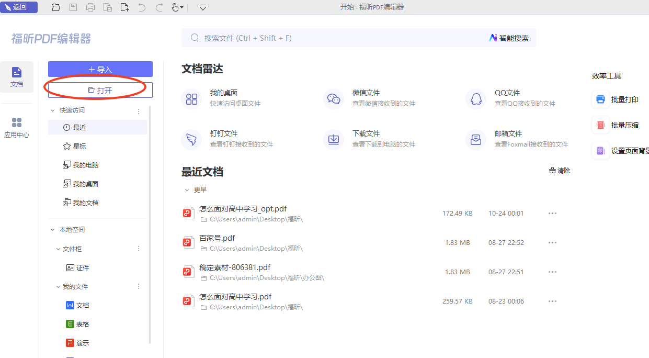Screen dimensions: 649x358
Task: Click the open folder icon in top toolbar
Action: point(56,7)
